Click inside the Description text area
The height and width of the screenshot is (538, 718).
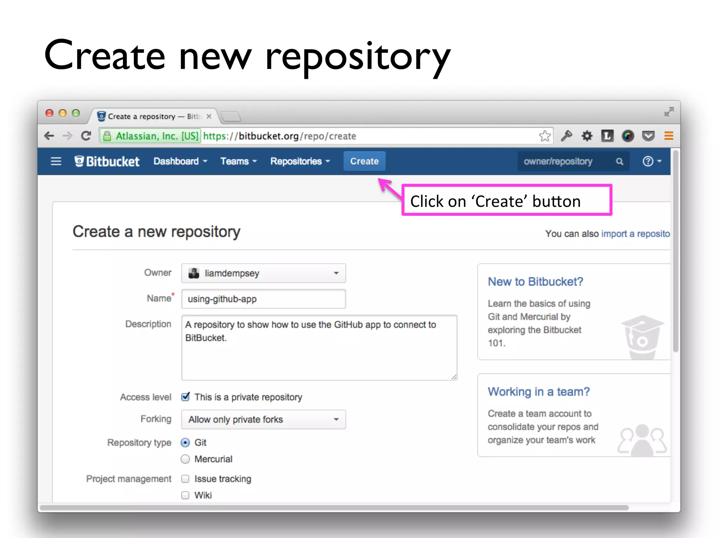pos(319,348)
